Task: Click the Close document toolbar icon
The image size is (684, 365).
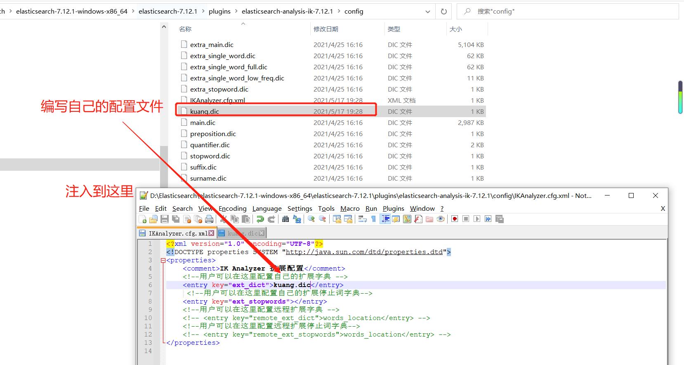Action: 187,219
